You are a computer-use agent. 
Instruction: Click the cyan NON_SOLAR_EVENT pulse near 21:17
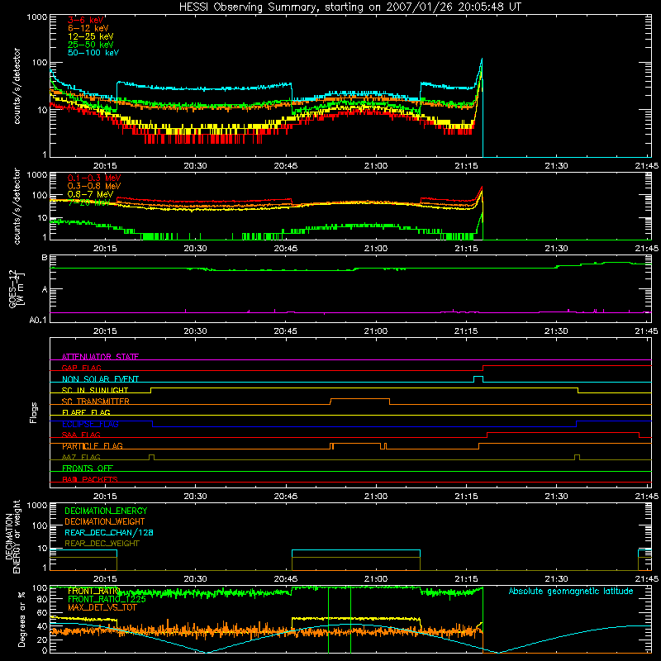click(478, 378)
